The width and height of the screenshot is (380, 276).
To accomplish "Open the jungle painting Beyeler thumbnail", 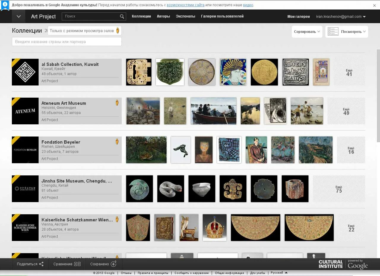I will (x=146, y=150).
